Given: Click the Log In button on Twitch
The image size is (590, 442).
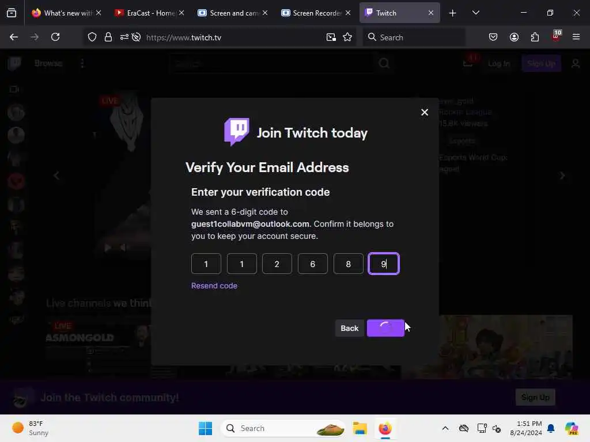Looking at the screenshot, I should point(498,63).
